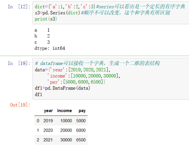Click the 'pay' list code line
The width and height of the screenshot is (189, 147).
tap(76, 82)
